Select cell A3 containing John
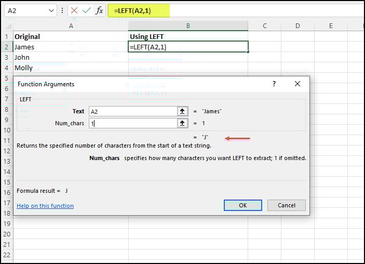The height and width of the screenshot is (264, 365). [x=71, y=57]
